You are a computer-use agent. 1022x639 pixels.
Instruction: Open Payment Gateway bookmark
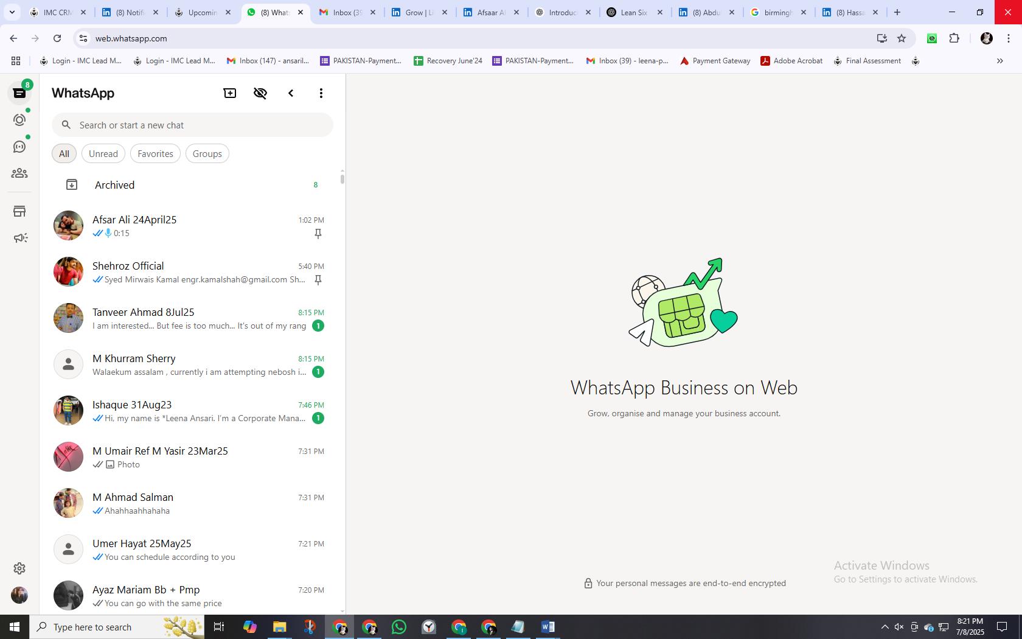point(715,61)
